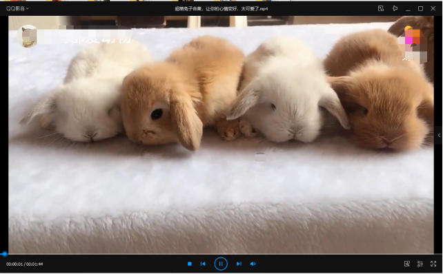Stop video playback

click(x=190, y=264)
